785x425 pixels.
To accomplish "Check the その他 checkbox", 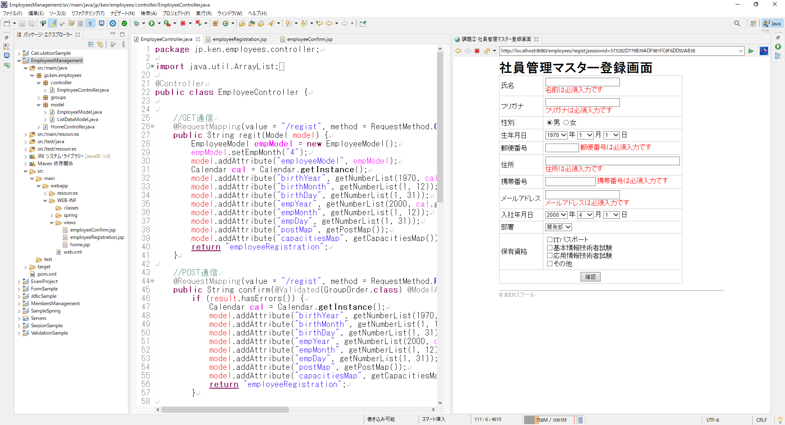I will [x=550, y=263].
